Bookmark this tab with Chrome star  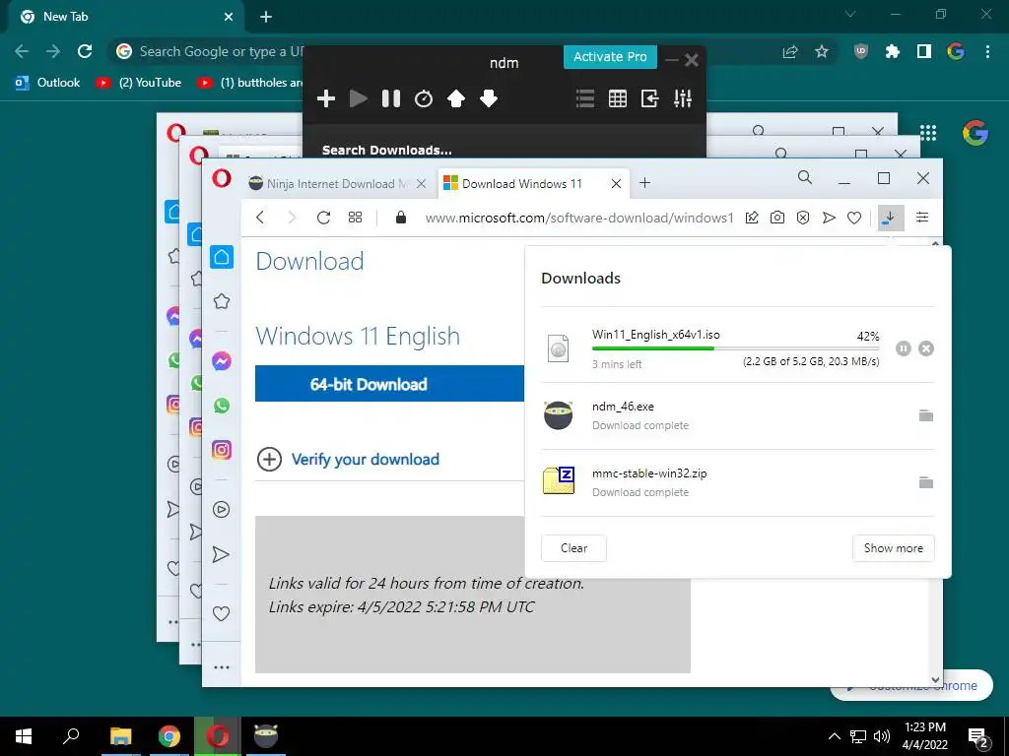pos(821,51)
